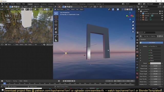The height and width of the screenshot is (92, 164).
Task: Jump to timeline start frame
Action: [64, 81]
